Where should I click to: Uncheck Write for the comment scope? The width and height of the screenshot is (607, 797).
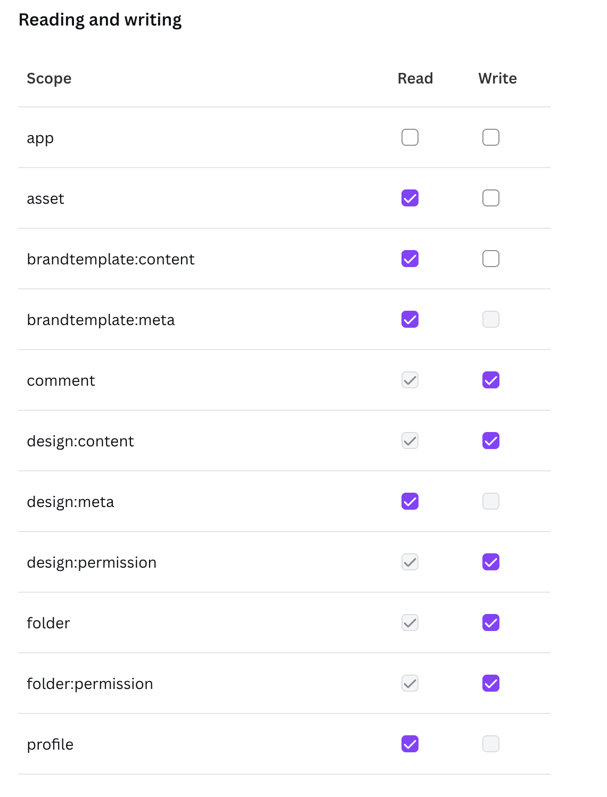coord(491,380)
